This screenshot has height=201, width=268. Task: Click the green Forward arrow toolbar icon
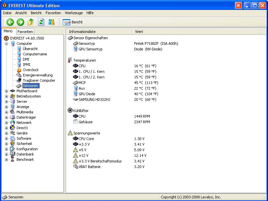pyautogui.click(x=20, y=22)
